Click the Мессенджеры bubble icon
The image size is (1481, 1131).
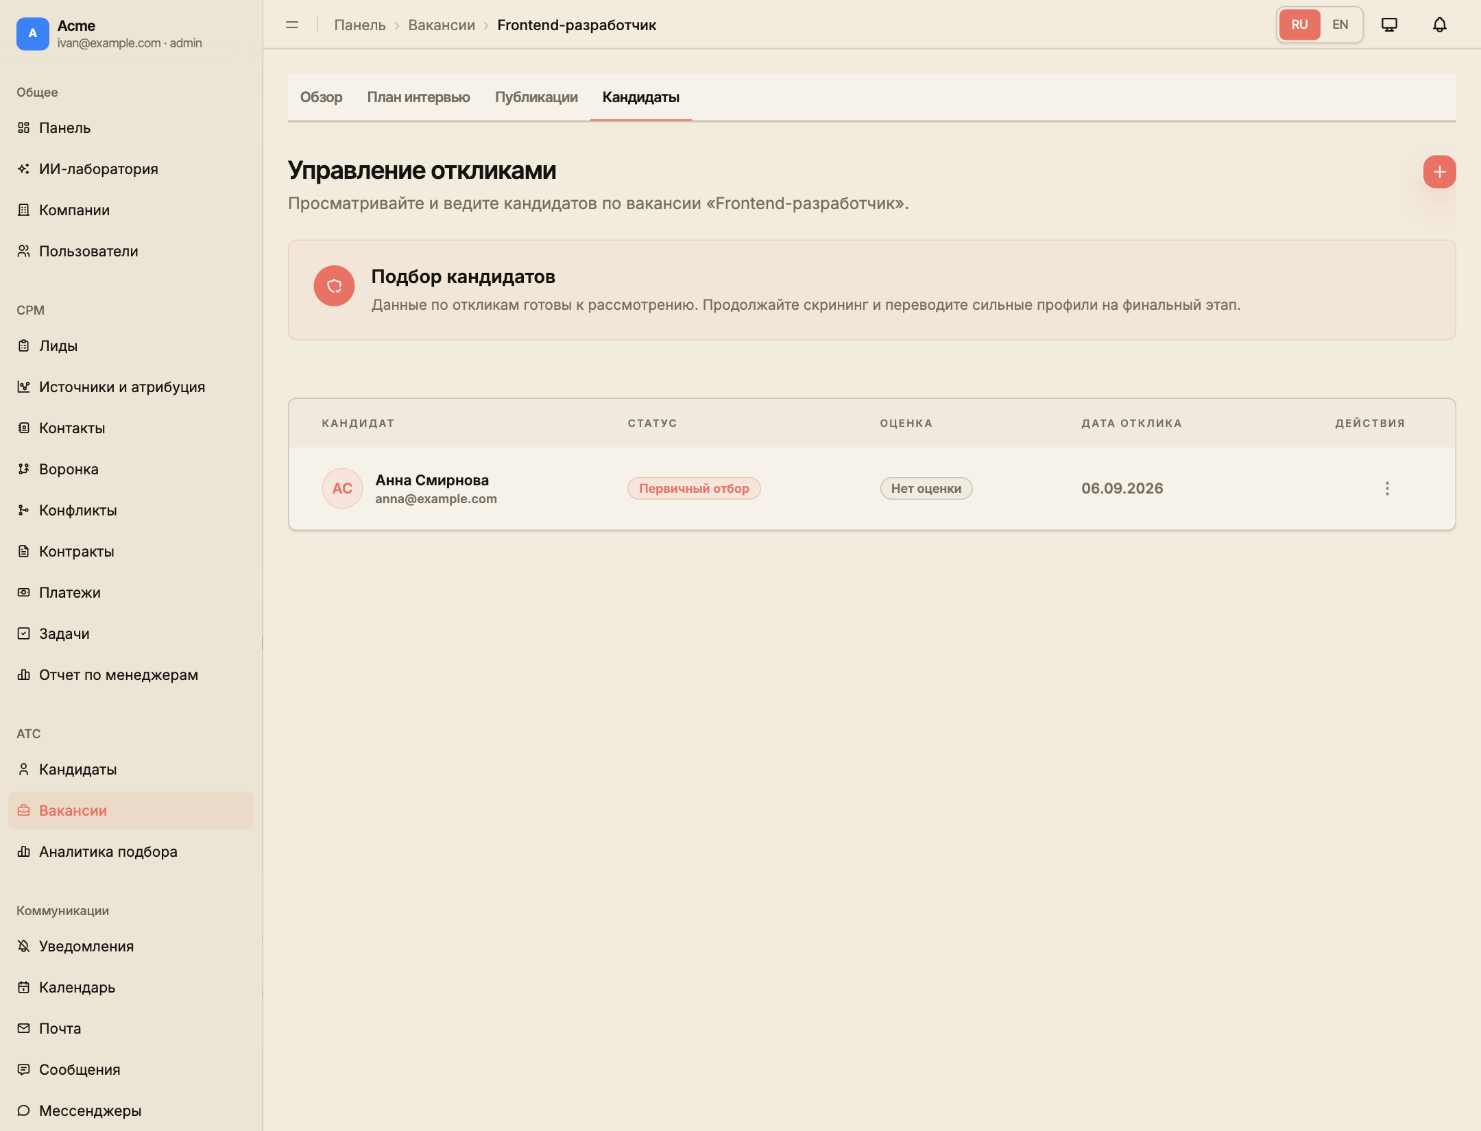tap(24, 1110)
